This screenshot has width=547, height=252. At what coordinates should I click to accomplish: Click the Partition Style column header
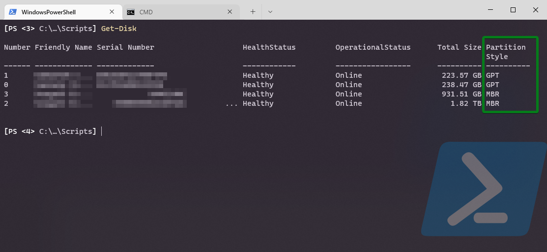point(506,52)
